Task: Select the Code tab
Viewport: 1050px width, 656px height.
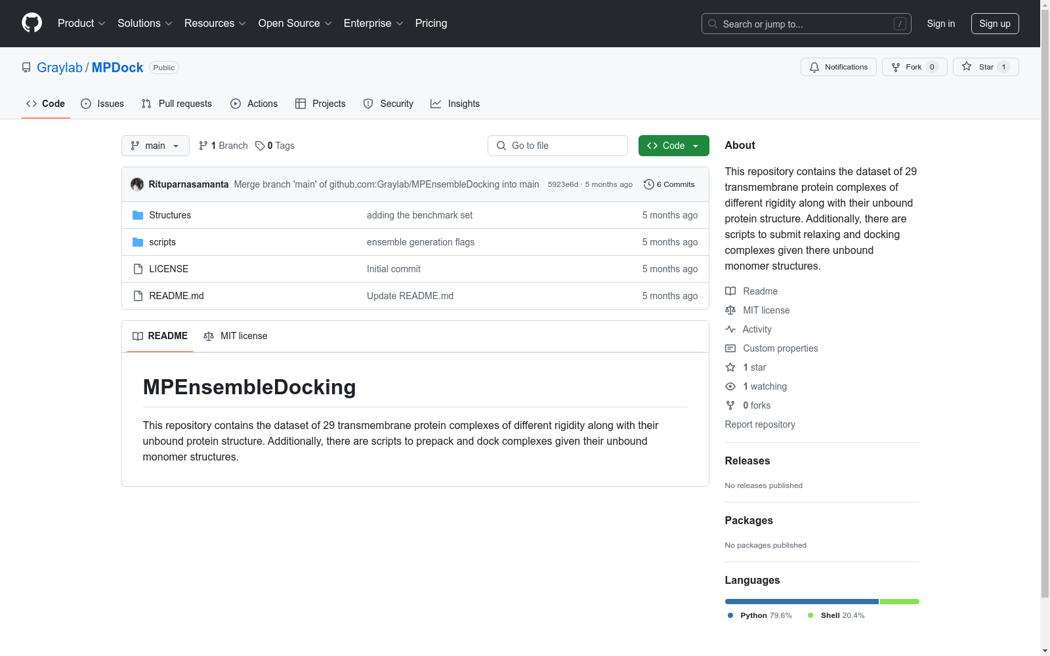Action: 45,104
